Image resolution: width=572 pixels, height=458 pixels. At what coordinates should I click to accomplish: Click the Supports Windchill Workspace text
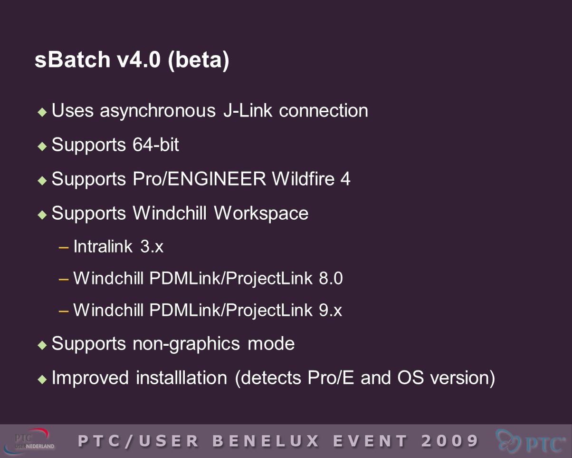(180, 214)
